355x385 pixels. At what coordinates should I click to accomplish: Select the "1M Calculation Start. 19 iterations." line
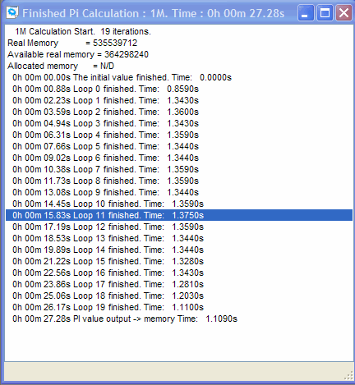click(179, 31)
